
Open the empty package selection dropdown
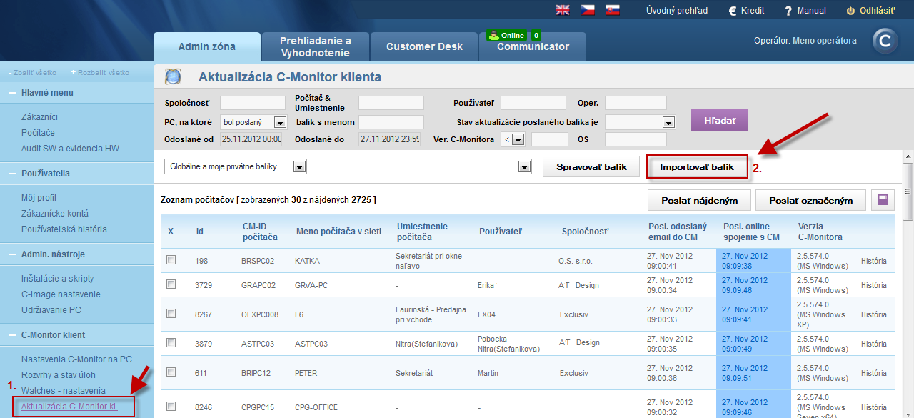[425, 166]
